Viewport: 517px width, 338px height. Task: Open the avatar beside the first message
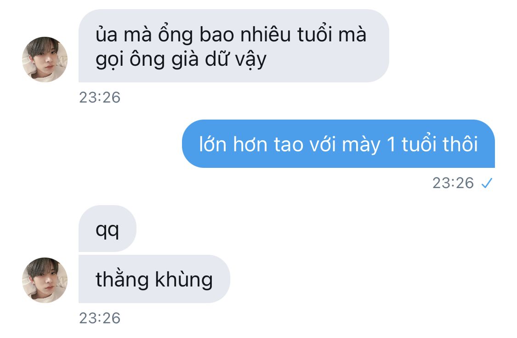[x=45, y=59]
